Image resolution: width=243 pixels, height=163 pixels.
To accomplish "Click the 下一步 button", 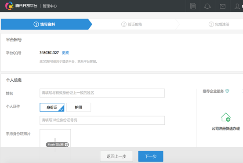I will 151,156.
